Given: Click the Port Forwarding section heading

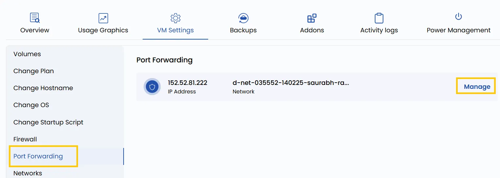Looking at the screenshot, I should 165,60.
